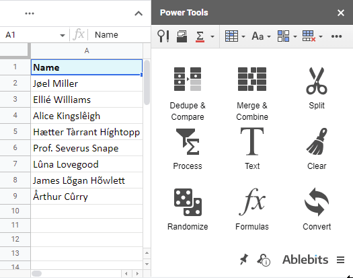353x278 pixels.
Task: Open the Split scissors tool
Action: pyautogui.click(x=317, y=88)
